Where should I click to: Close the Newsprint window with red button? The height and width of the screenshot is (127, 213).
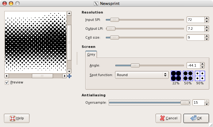[5, 3]
